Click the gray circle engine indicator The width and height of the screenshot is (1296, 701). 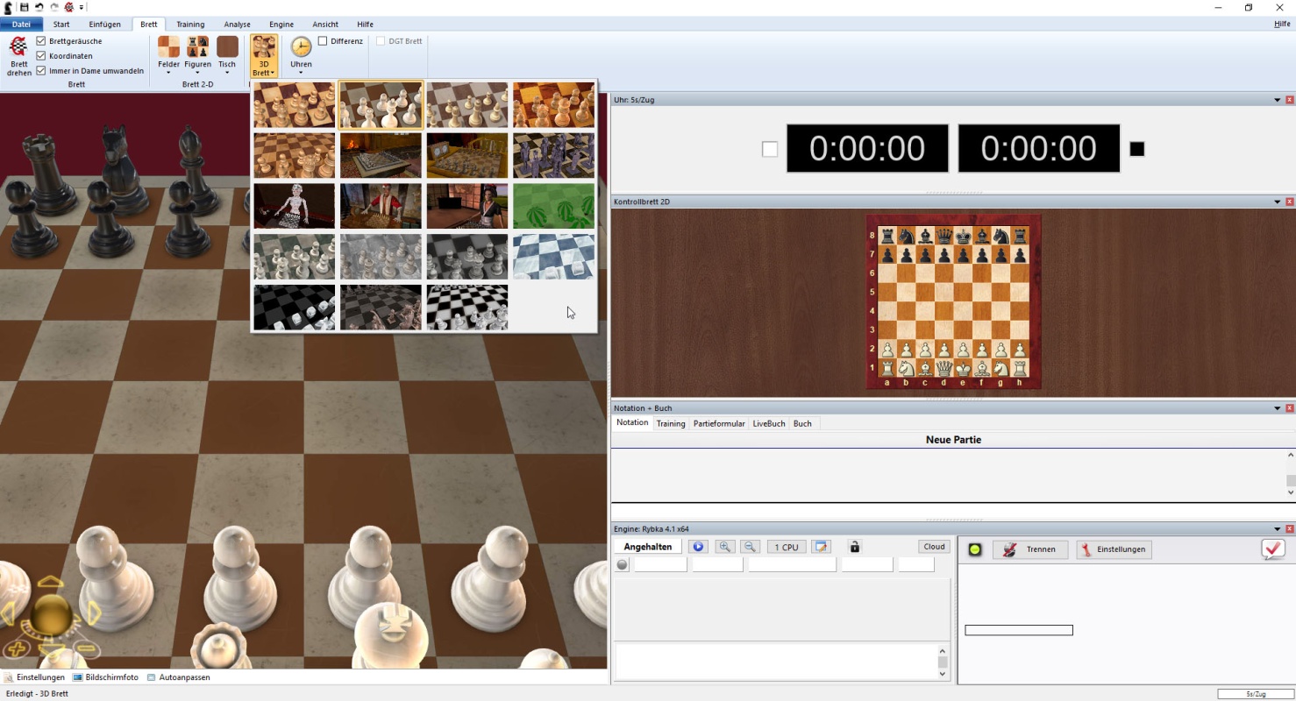pyautogui.click(x=623, y=565)
